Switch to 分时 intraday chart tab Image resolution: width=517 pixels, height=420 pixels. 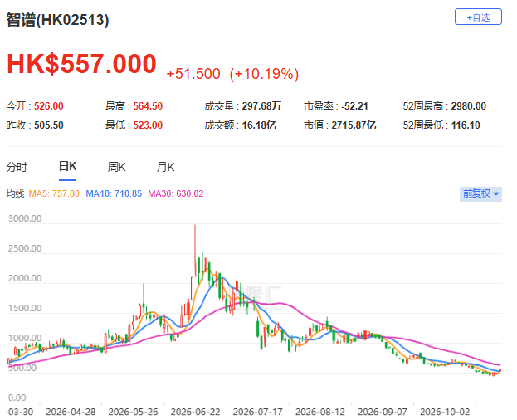click(x=17, y=167)
